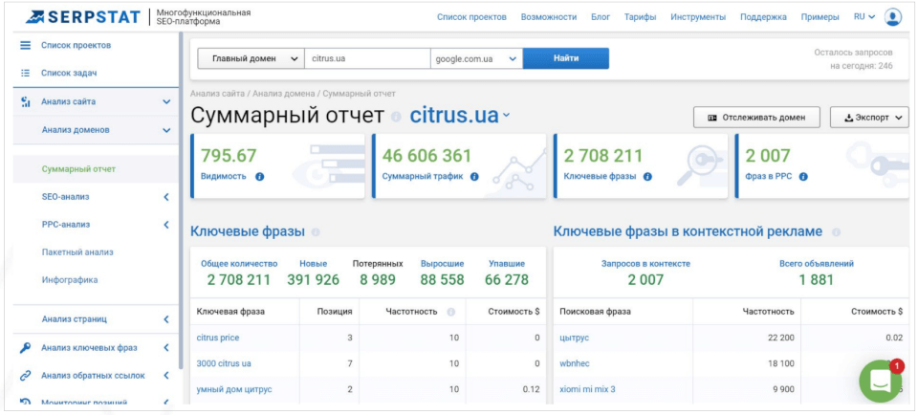Click Осталось запросов на сегодня: 246 text

pyautogui.click(x=853, y=59)
